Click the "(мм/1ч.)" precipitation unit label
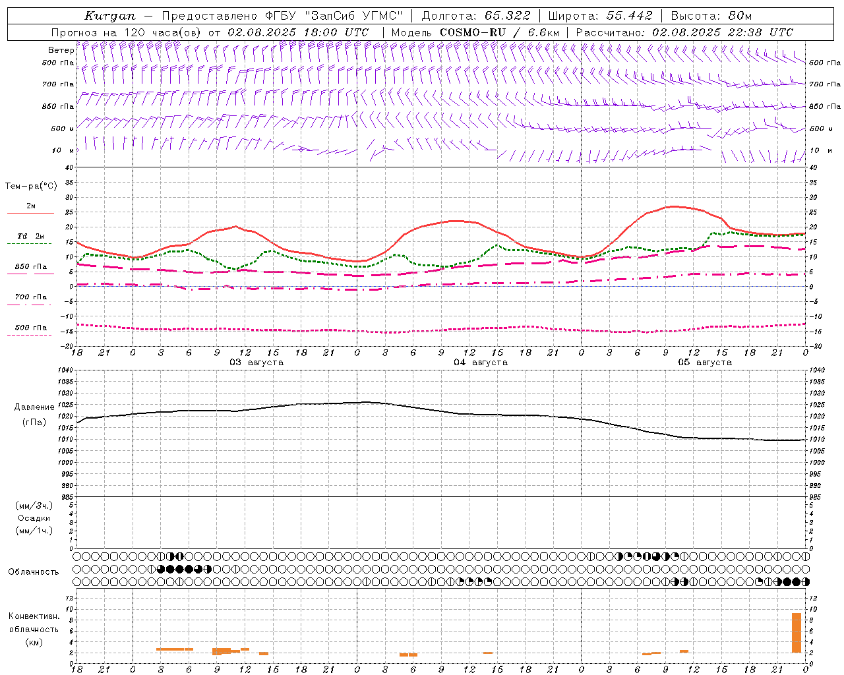Screen dimensions: 844x675 [x=34, y=531]
